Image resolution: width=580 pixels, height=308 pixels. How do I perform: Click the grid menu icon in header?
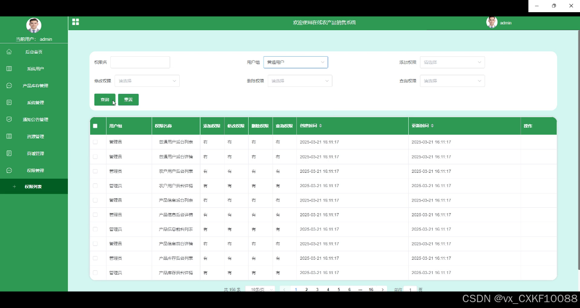[75, 22]
